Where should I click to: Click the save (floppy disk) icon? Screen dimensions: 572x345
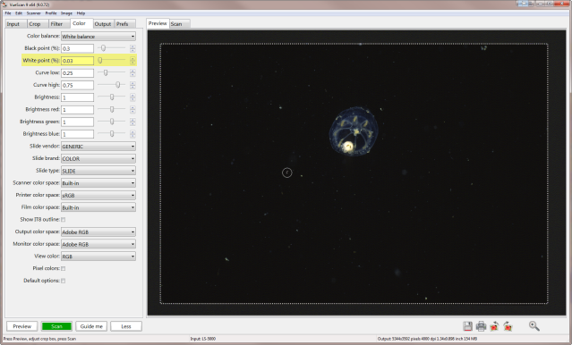467,326
